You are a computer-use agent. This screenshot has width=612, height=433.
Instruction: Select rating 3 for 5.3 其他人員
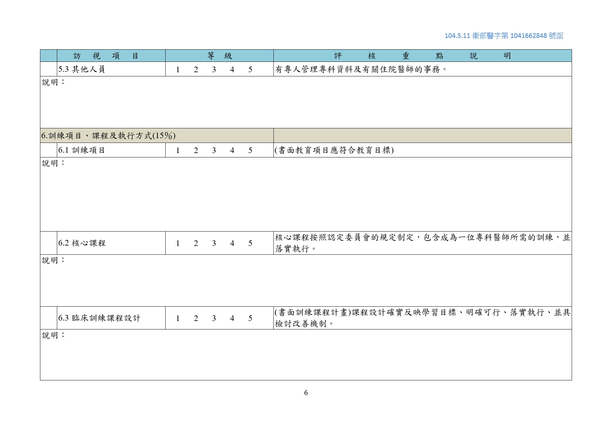click(214, 69)
